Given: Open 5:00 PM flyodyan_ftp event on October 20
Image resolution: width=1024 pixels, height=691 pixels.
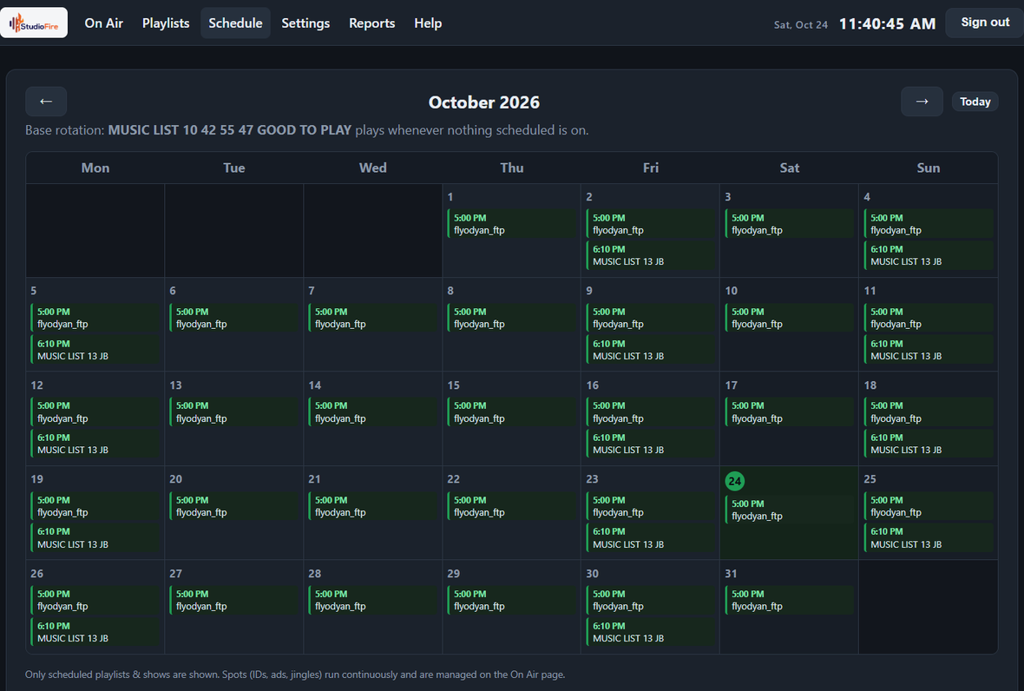Looking at the screenshot, I should click(233, 506).
